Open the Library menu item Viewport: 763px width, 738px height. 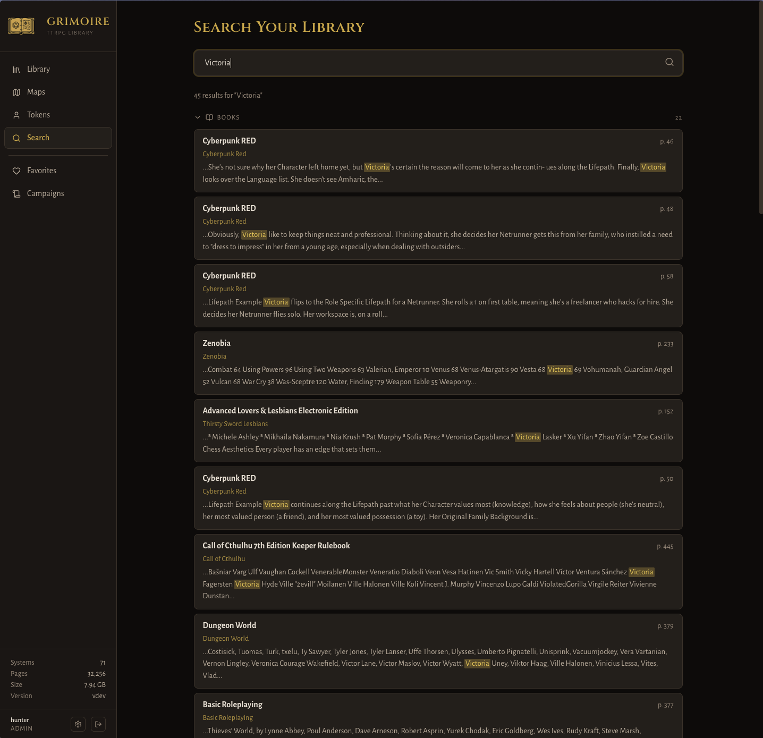(58, 69)
